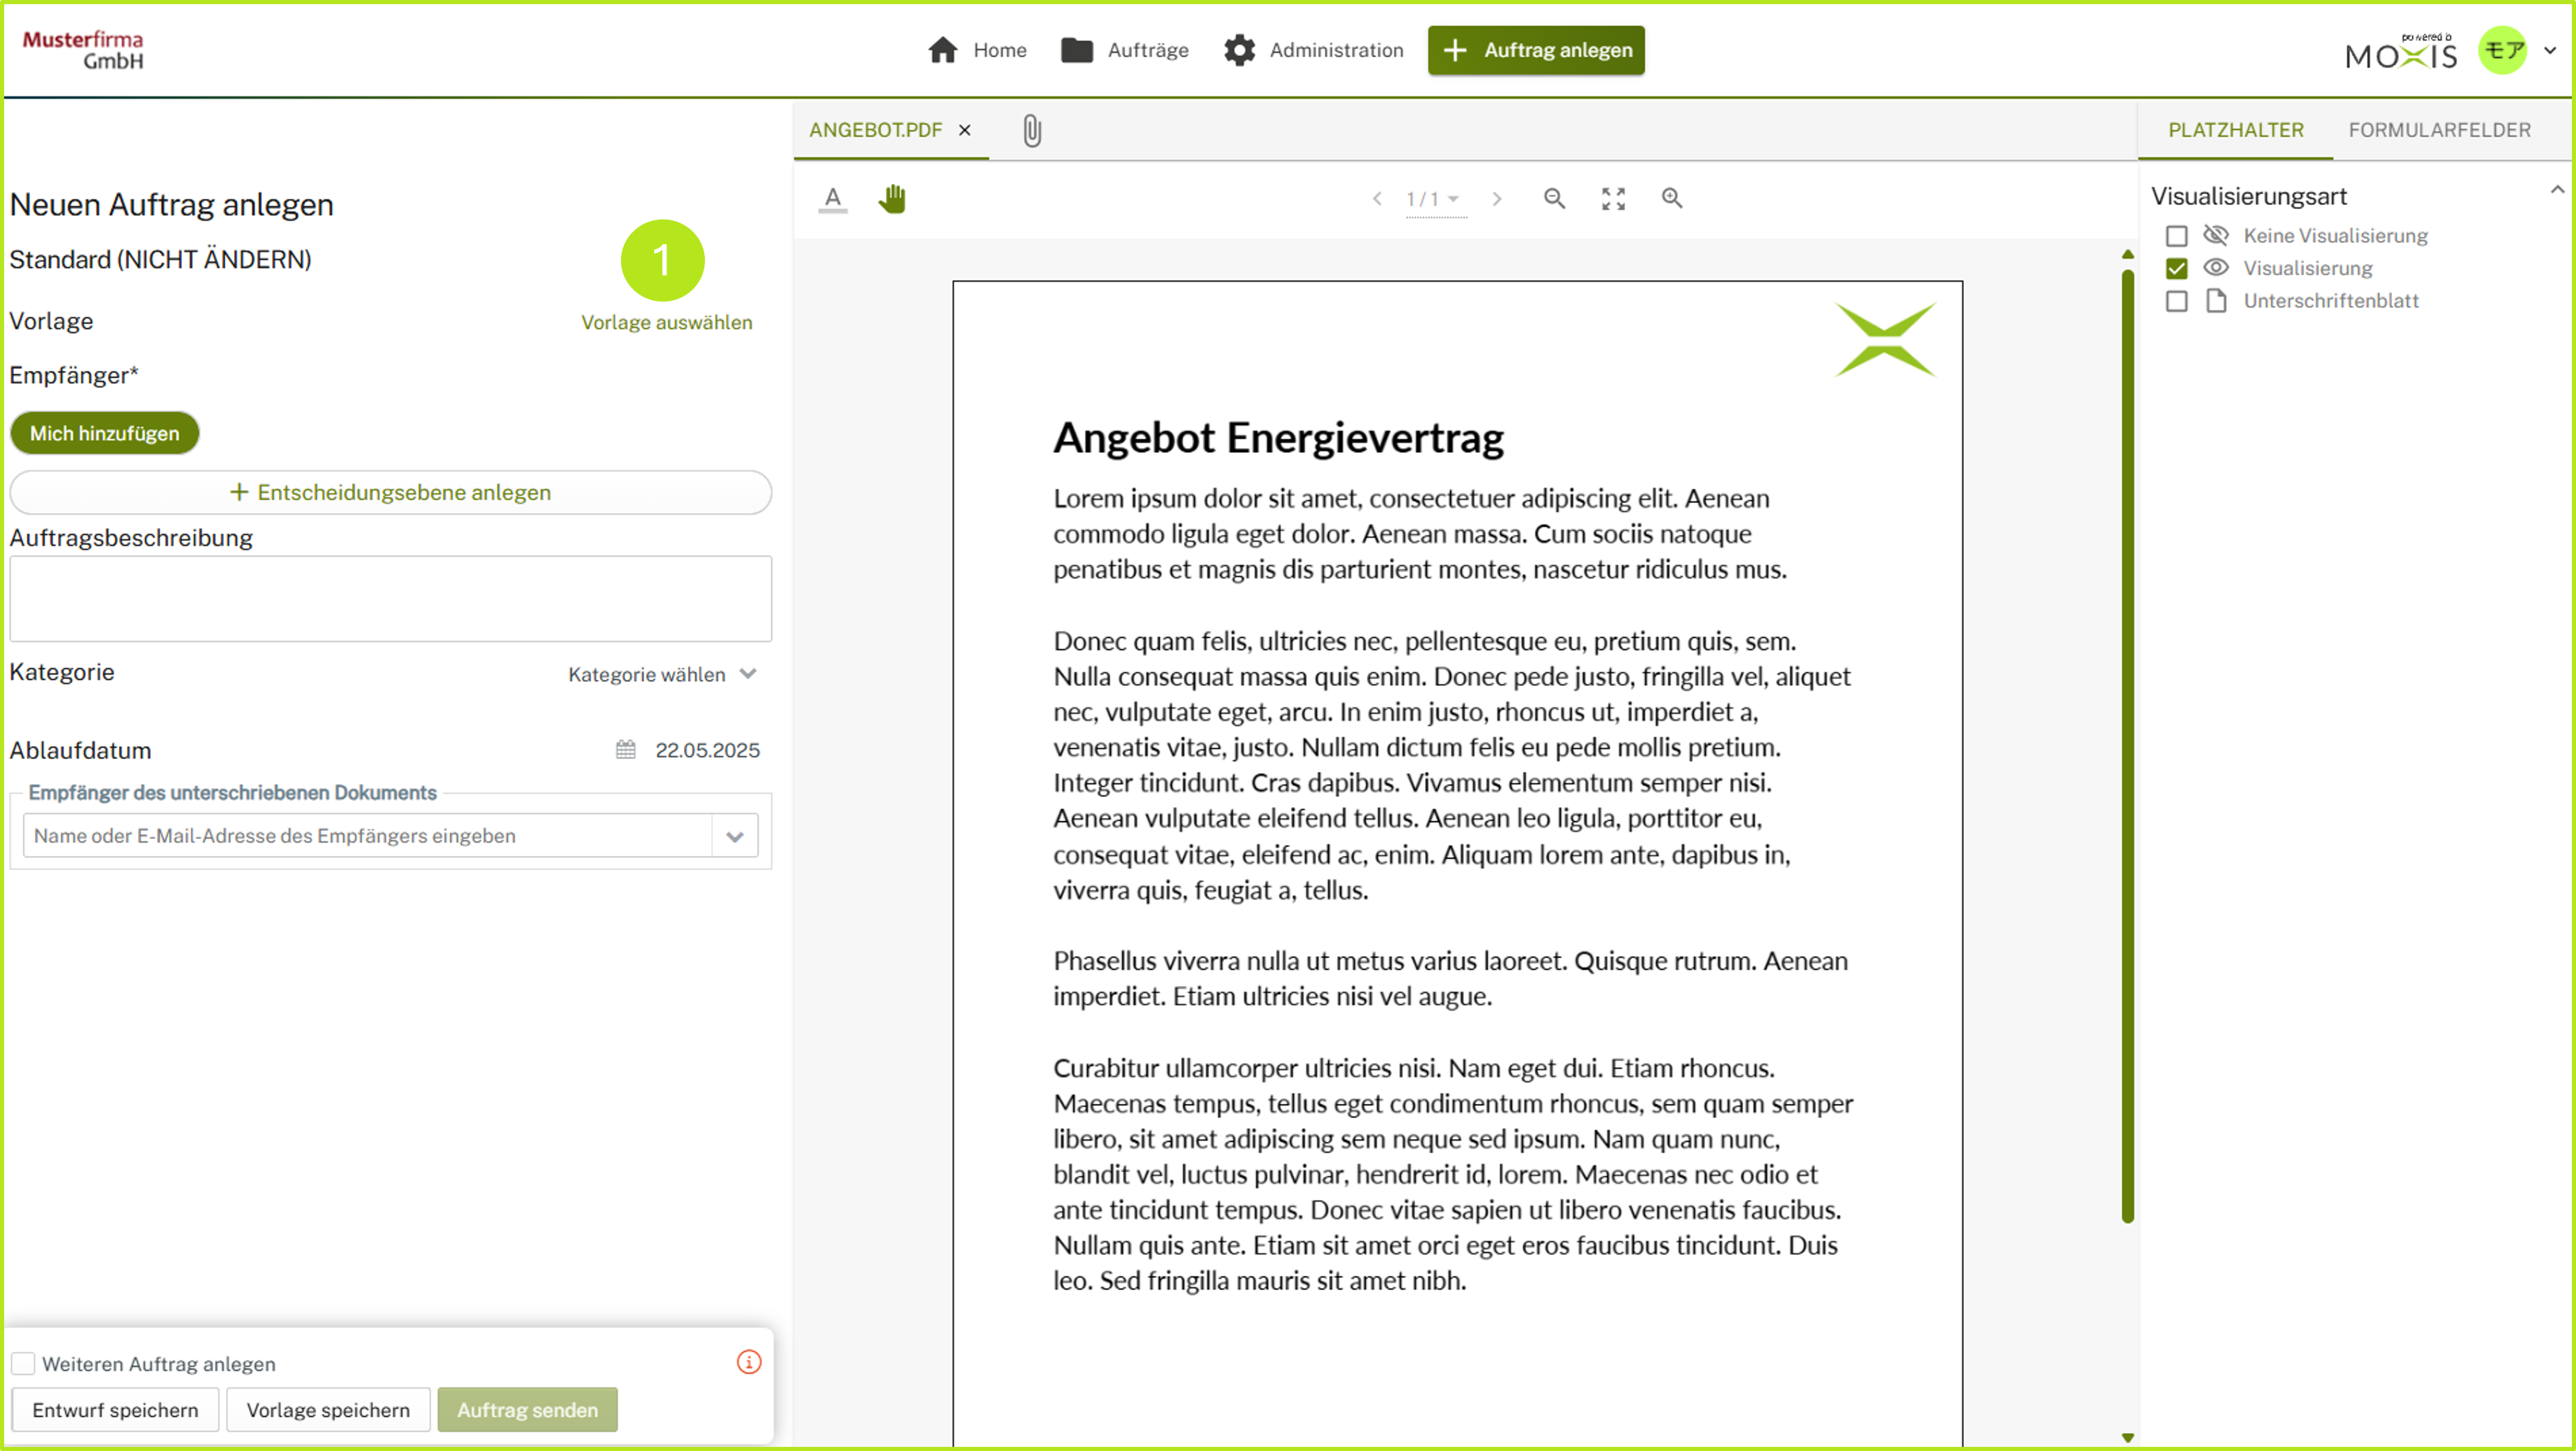Viewport: 2576px width, 1451px height.
Task: Zoom in on the PDF document
Action: pyautogui.click(x=1672, y=199)
